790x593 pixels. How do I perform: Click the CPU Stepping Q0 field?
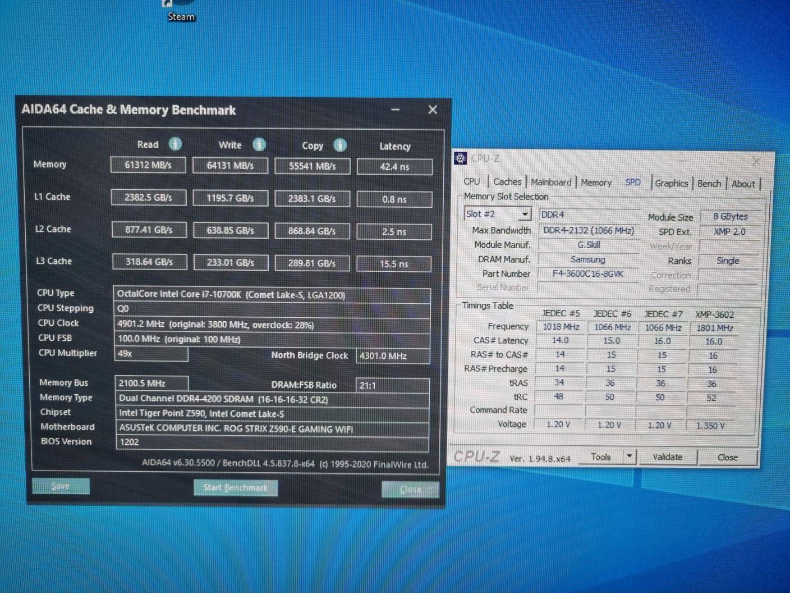pyautogui.click(x=272, y=309)
